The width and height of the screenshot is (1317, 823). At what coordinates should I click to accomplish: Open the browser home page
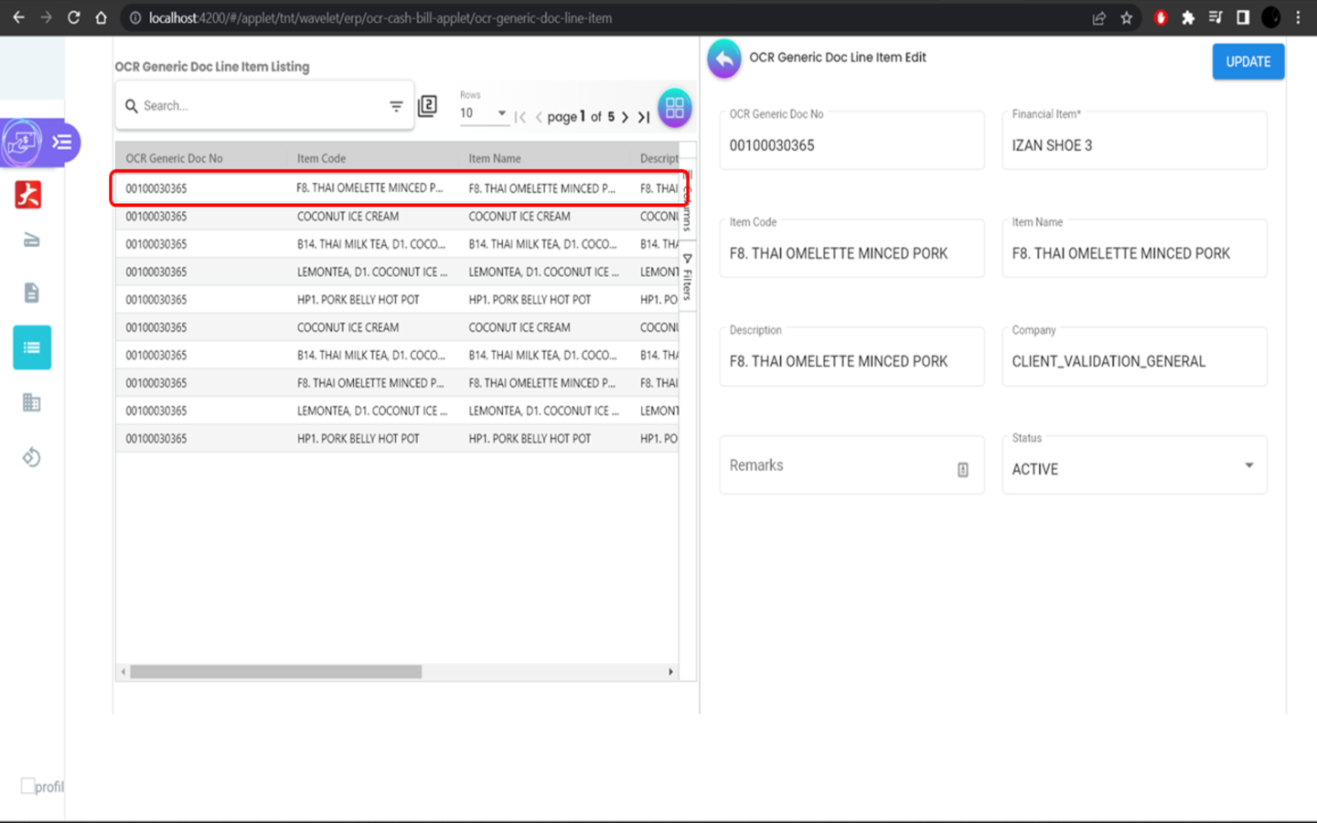102,17
